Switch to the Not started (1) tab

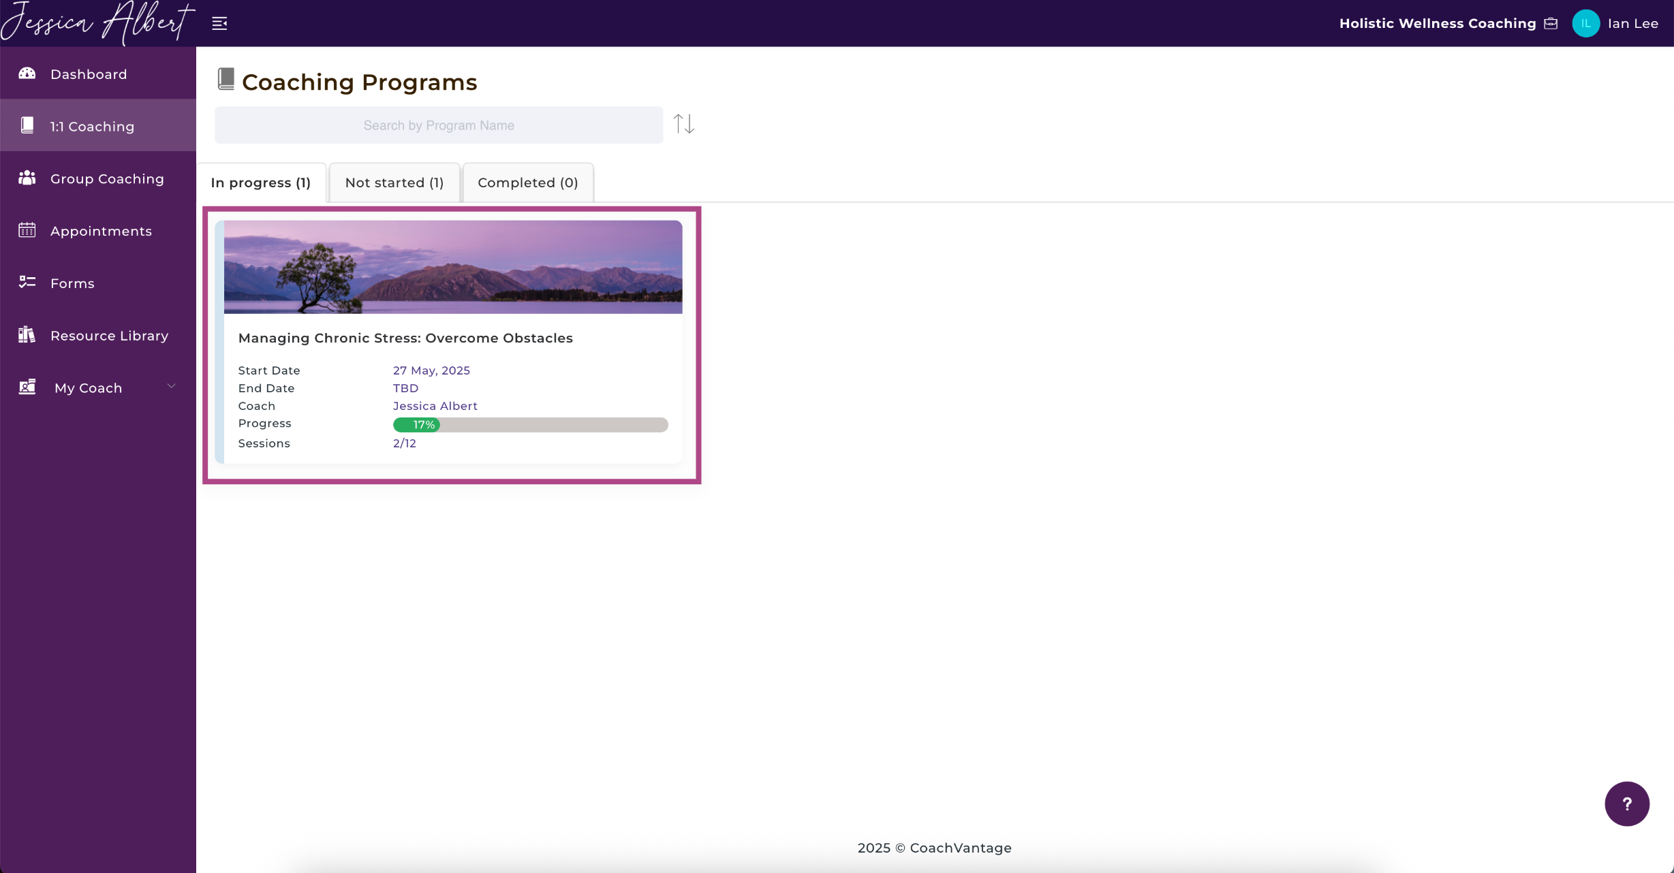point(394,182)
